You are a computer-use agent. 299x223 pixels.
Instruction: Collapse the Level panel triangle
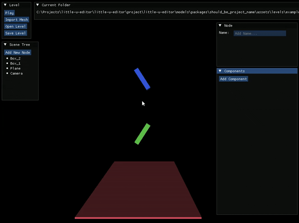[x=5, y=5]
